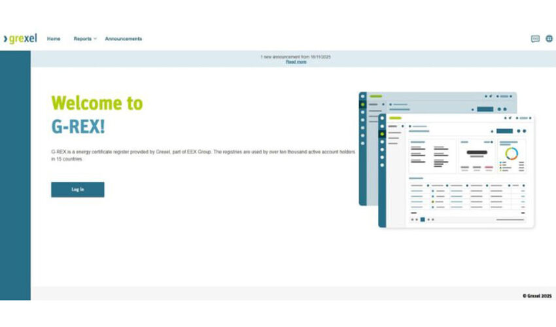Follow the Read more announcement link
Image resolution: width=556 pixels, height=327 pixels.
pos(296,62)
